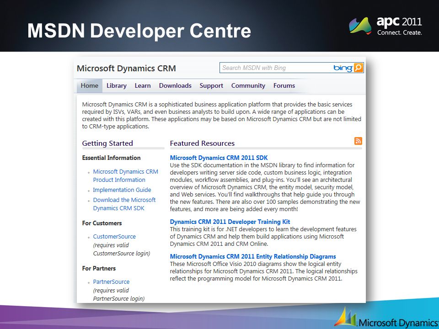Click the MSDN Developer Centre slide title
The image size is (439, 329).
(x=139, y=30)
